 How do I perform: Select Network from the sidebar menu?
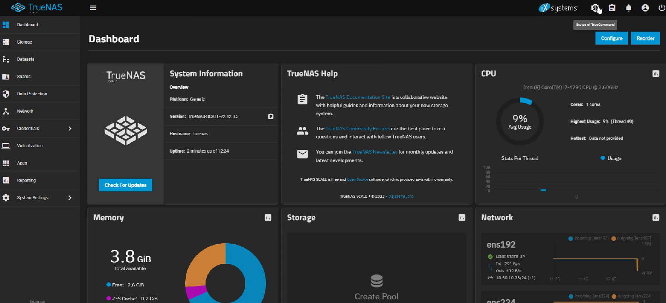click(x=25, y=111)
